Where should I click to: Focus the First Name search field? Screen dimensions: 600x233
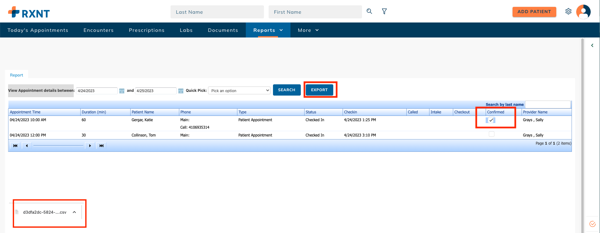coord(315,12)
